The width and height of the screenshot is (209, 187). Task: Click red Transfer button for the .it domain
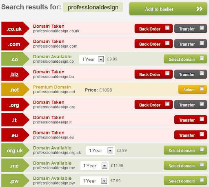tap(191, 120)
